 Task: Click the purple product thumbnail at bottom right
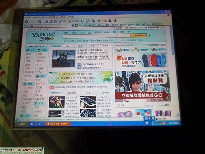(x=163, y=113)
